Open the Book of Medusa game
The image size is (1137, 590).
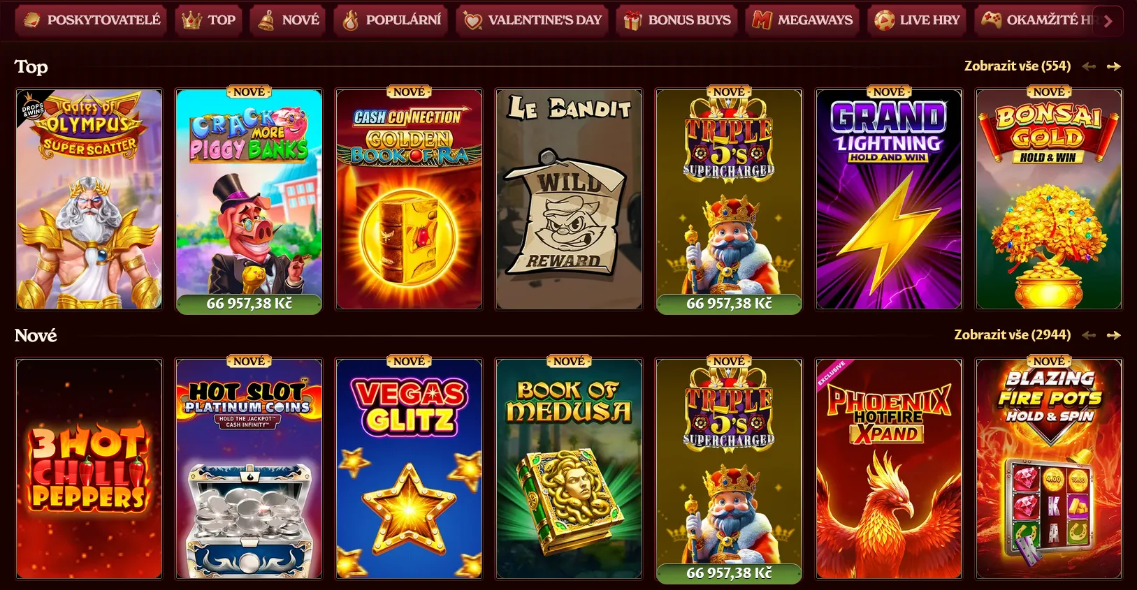click(569, 469)
